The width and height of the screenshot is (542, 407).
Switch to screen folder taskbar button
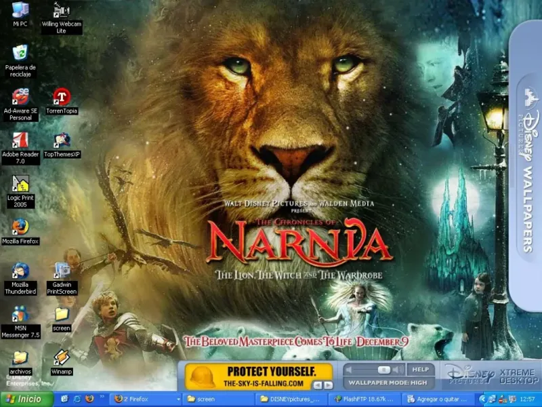218,399
